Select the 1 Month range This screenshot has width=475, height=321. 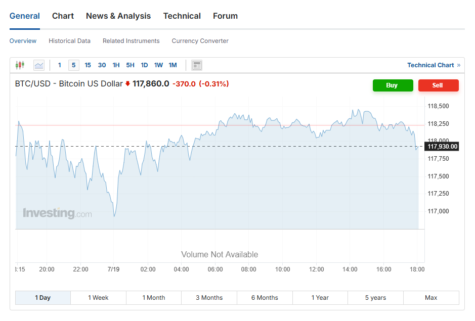154,298
